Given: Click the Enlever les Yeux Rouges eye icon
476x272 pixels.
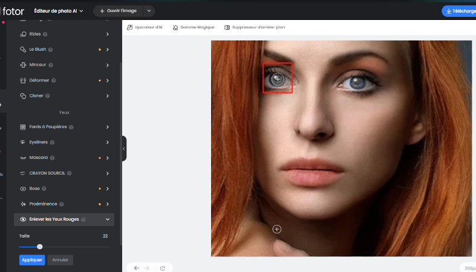Looking at the screenshot, I should 23,219.
